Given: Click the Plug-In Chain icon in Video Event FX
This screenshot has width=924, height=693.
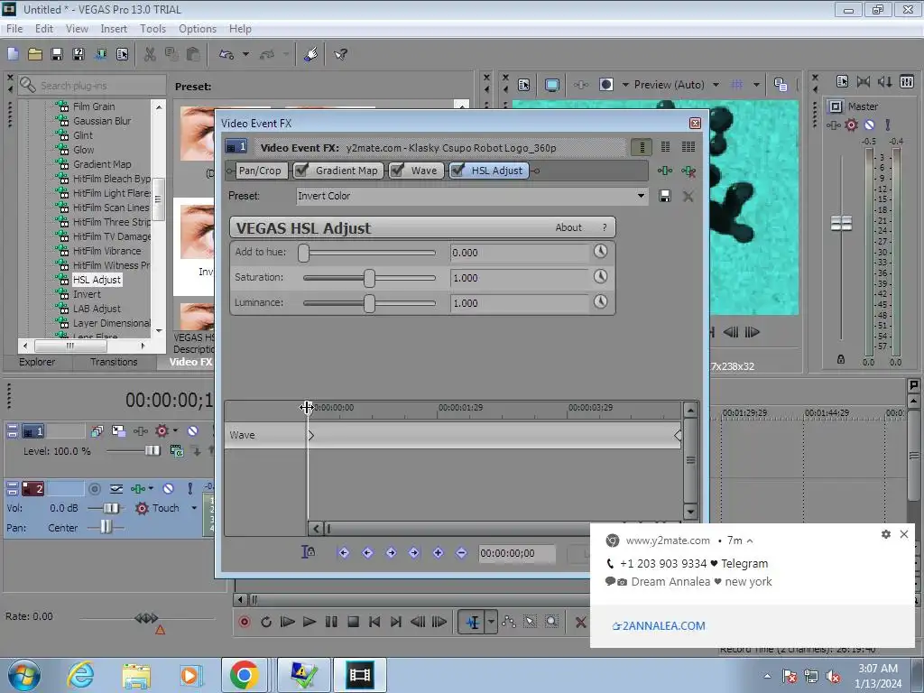Looking at the screenshot, I should [x=665, y=171].
